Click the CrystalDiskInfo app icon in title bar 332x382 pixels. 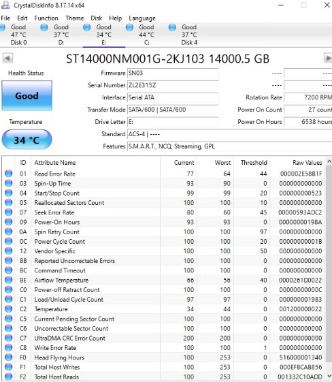[x=5, y=5]
